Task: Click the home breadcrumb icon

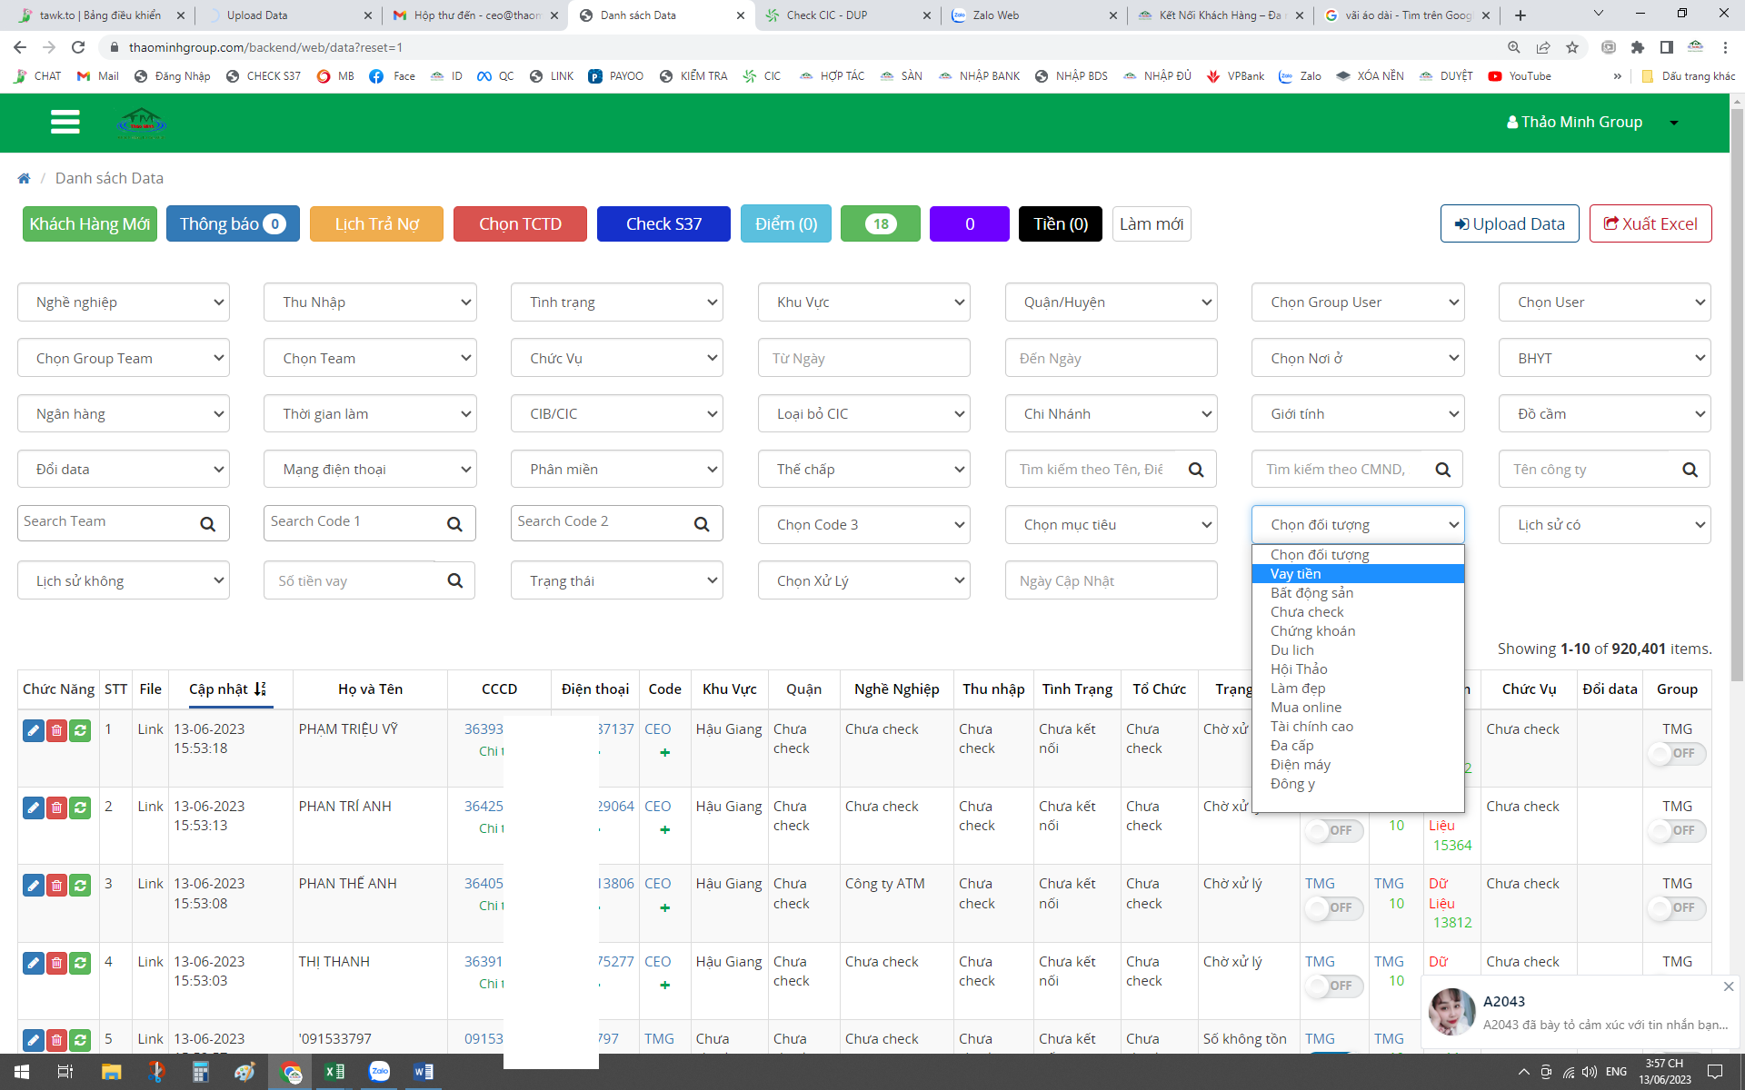Action: click(24, 179)
